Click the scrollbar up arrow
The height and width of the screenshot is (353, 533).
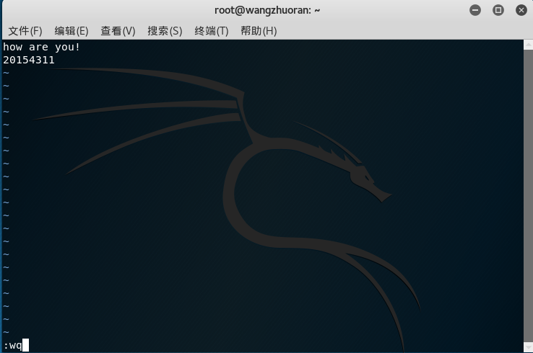[x=528, y=45]
